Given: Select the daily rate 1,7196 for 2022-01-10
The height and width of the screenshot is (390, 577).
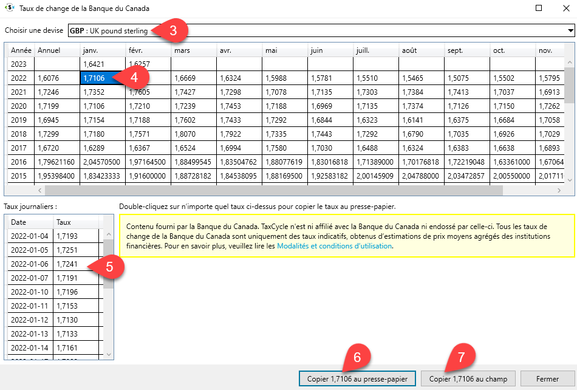Looking at the screenshot, I should (x=76, y=292).
